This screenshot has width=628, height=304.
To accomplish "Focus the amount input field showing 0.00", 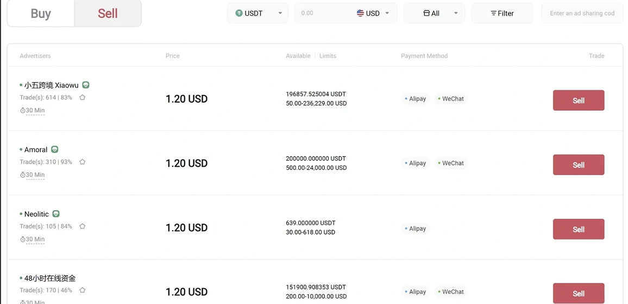I will pos(324,13).
